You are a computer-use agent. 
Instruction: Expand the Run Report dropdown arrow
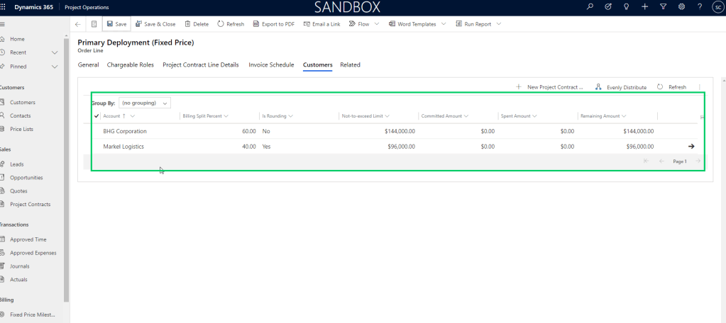click(499, 24)
